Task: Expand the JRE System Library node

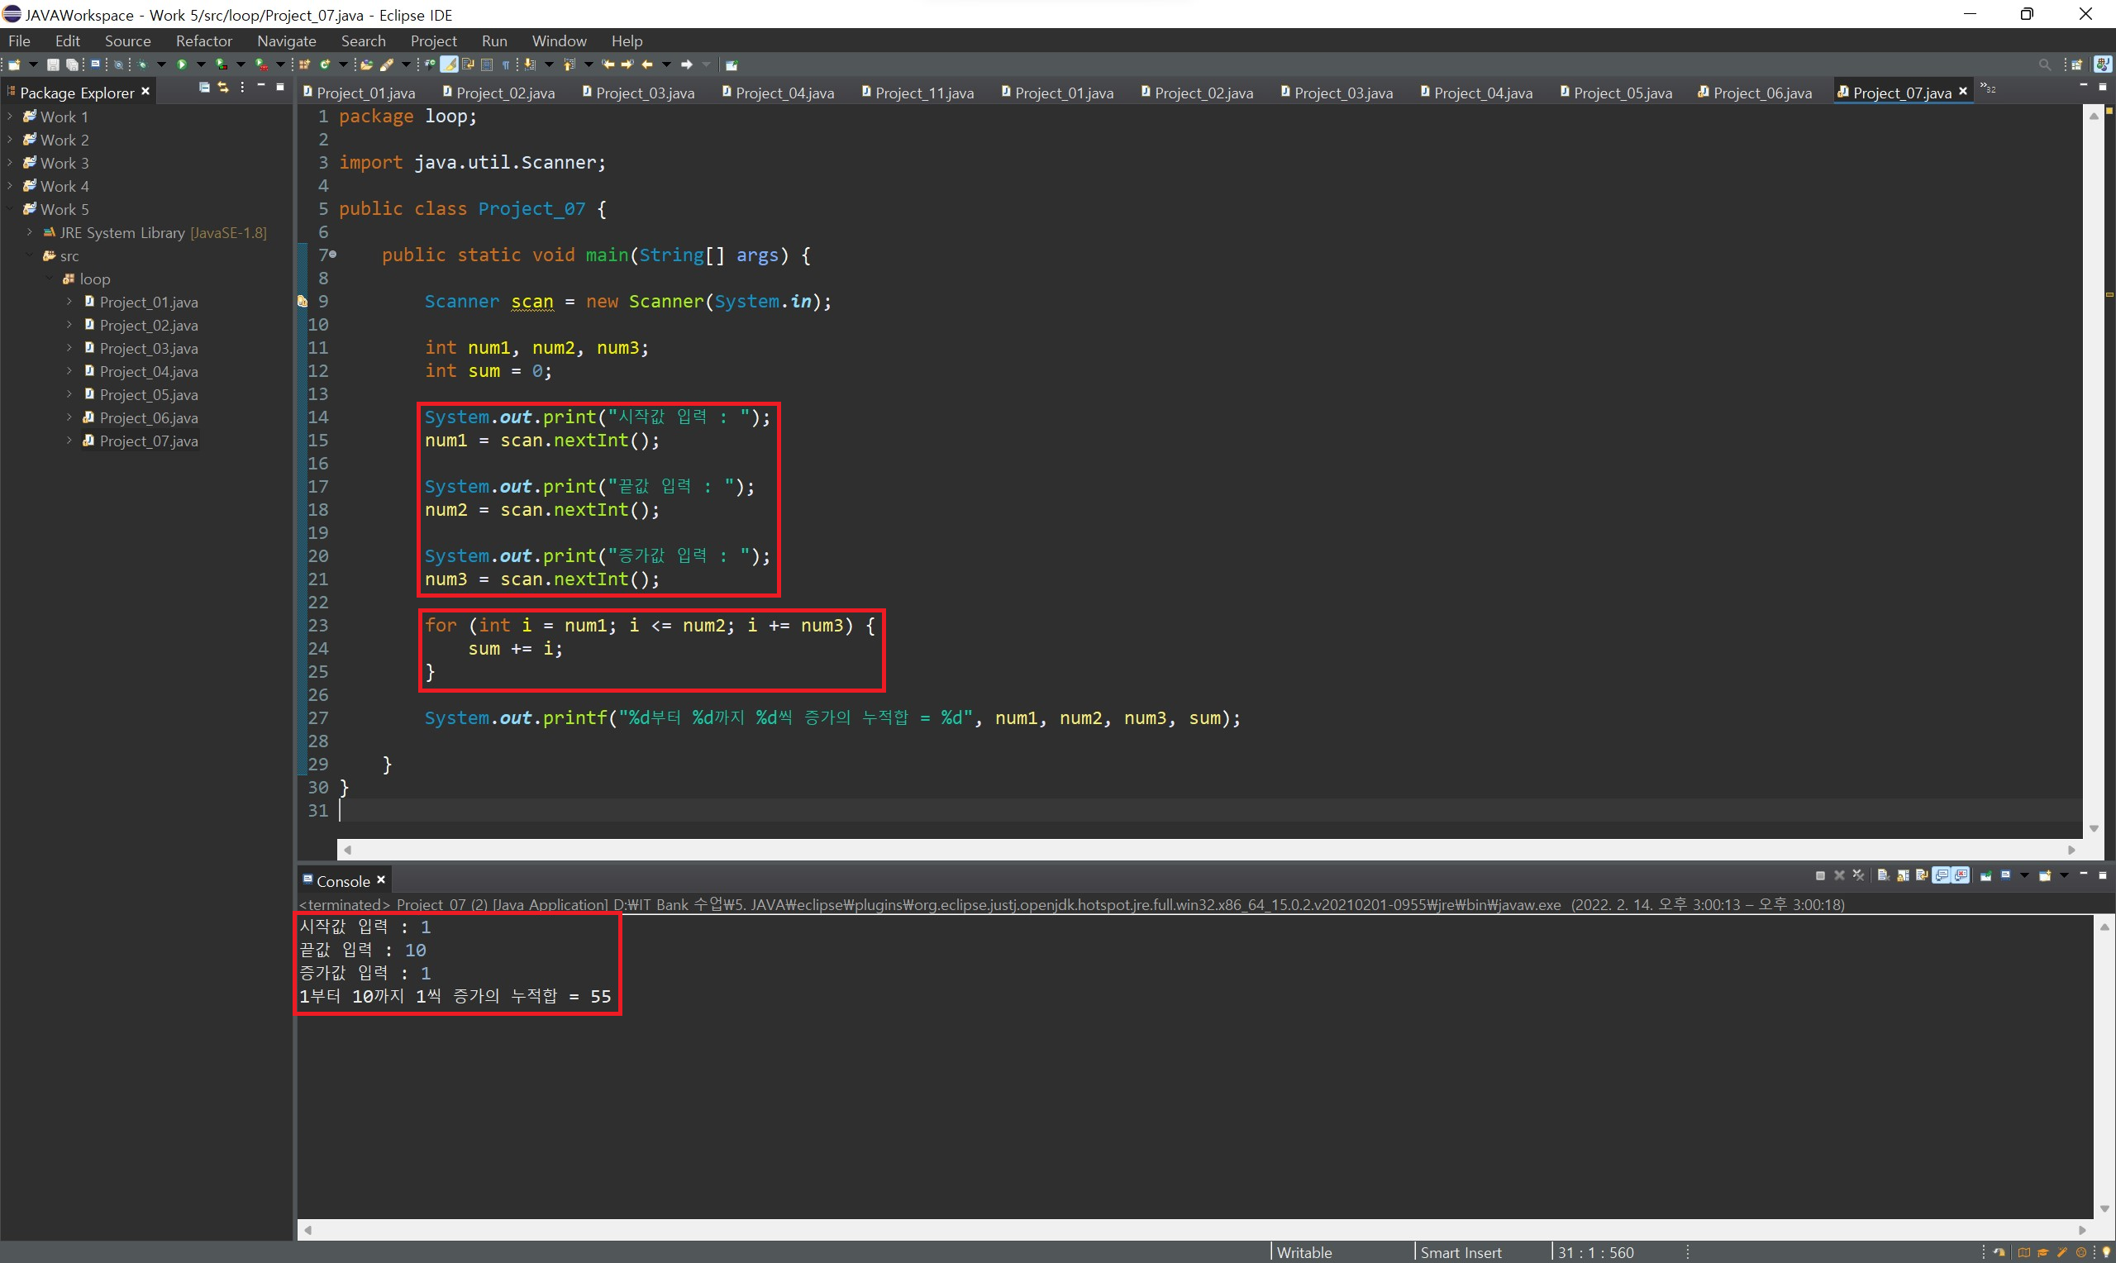Action: click(x=30, y=232)
